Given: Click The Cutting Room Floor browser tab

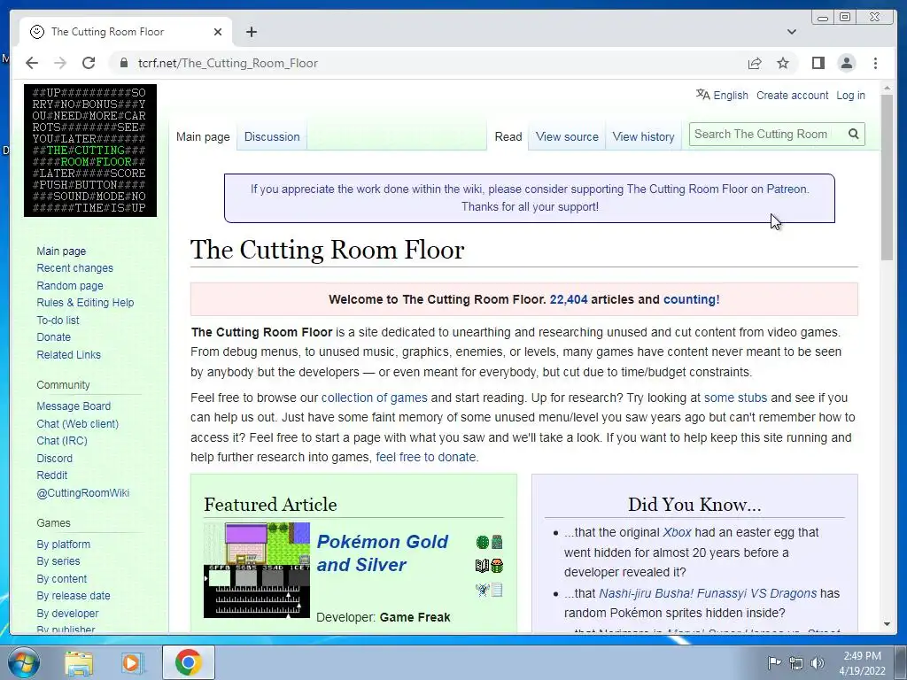Looking at the screenshot, I should click(x=126, y=32).
